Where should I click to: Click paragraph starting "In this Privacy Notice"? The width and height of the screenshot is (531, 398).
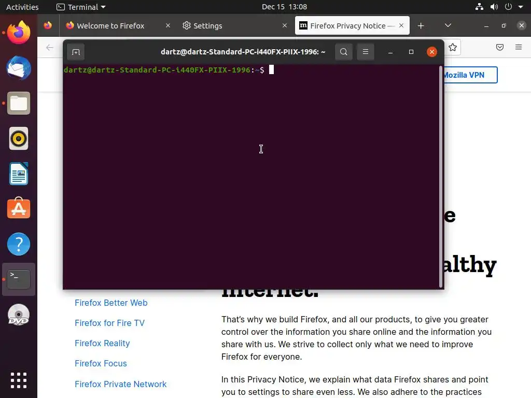point(355,386)
